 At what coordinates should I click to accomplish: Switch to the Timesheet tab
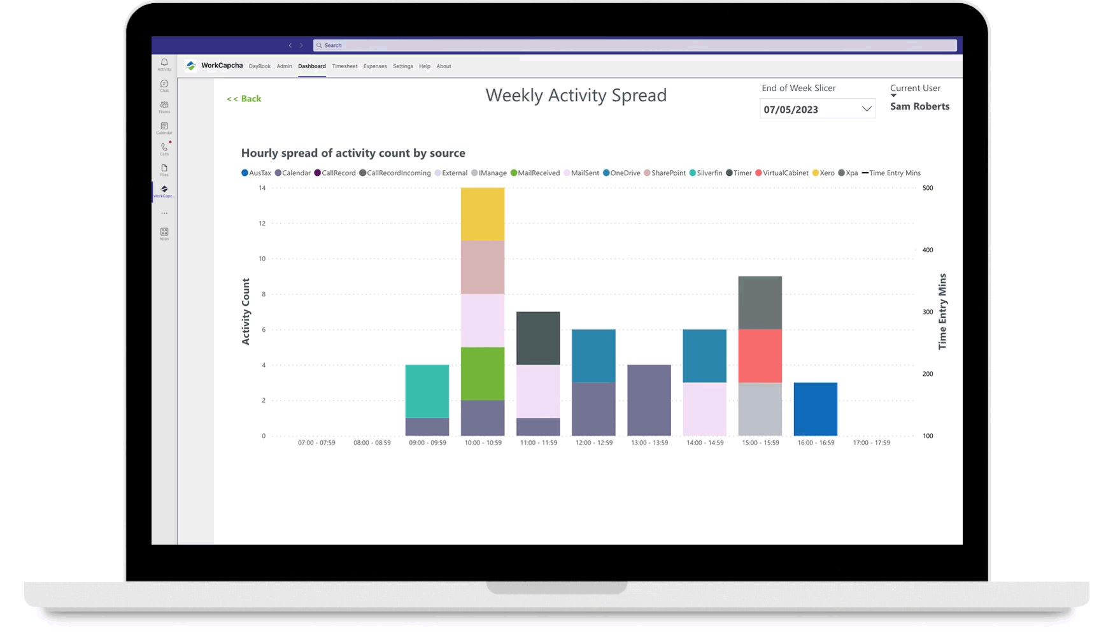[344, 66]
